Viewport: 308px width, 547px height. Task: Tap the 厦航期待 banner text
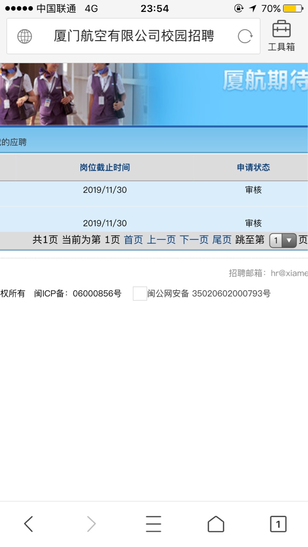coord(265,80)
